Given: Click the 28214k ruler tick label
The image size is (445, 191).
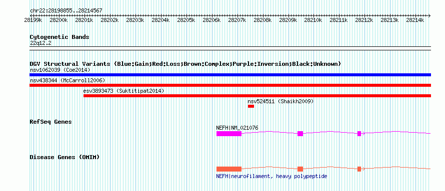Looking at the screenshot, I should tap(415, 20).
